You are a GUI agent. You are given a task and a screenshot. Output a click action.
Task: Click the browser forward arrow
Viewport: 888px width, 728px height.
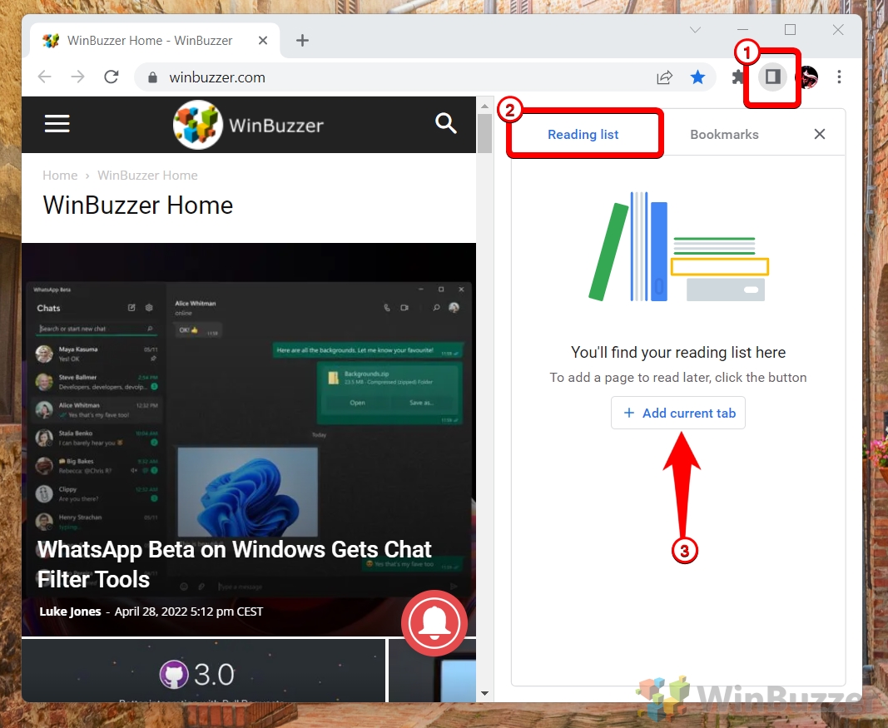click(78, 77)
